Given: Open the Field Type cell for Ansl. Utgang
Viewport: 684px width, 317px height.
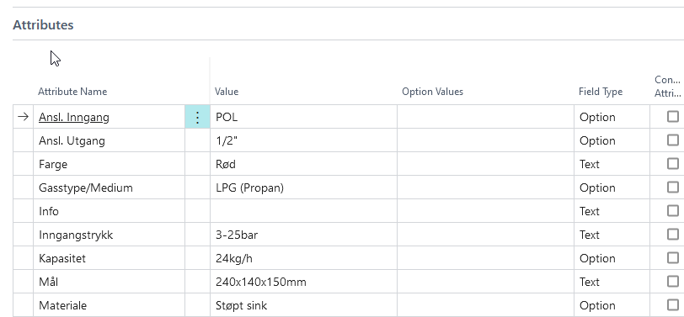Looking at the screenshot, I should click(612, 140).
